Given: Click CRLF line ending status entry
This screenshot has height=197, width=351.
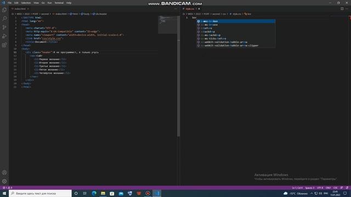Looking at the screenshot, I should 328,188.
